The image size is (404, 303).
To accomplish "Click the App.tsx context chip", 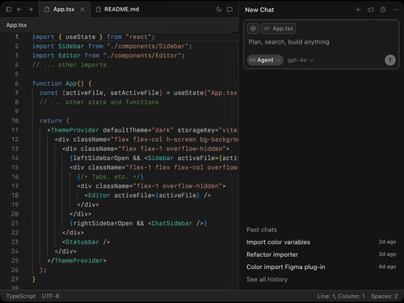I will (278, 28).
